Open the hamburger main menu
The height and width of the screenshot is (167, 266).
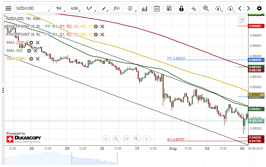coord(8,8)
